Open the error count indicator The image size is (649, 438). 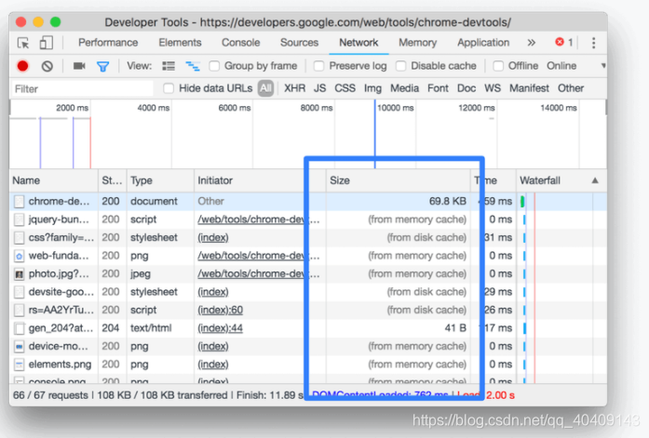564,42
